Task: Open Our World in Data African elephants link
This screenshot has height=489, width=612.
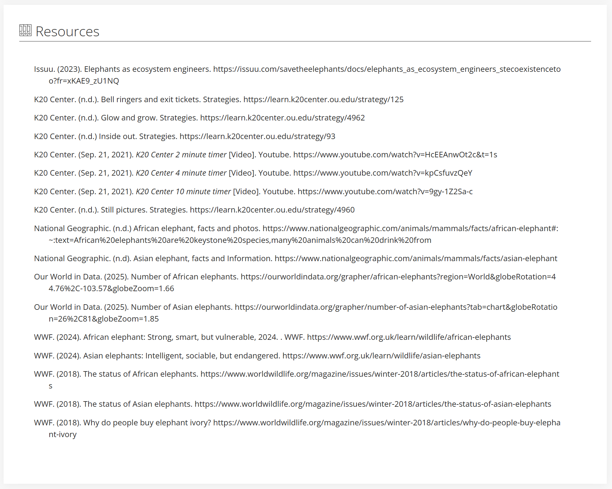Action: 398,277
